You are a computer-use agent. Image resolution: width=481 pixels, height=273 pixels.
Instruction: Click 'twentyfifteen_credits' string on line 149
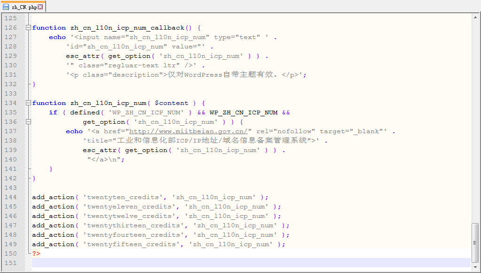pyautogui.click(x=132, y=244)
